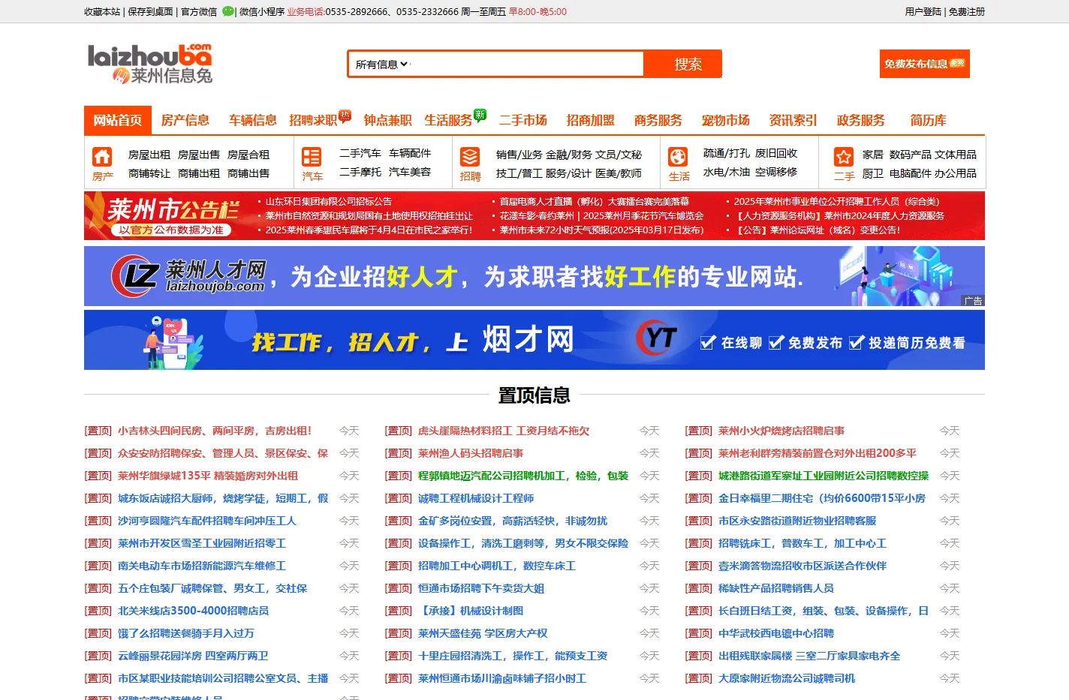Open the 销售/业务 job category link
The height and width of the screenshot is (700, 1069).
pos(519,155)
